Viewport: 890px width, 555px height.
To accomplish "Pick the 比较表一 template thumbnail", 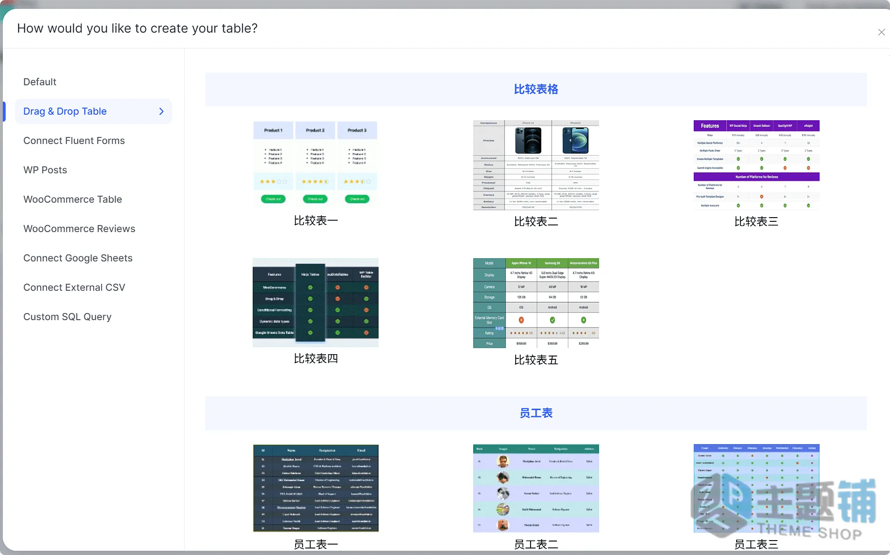I will click(316, 164).
